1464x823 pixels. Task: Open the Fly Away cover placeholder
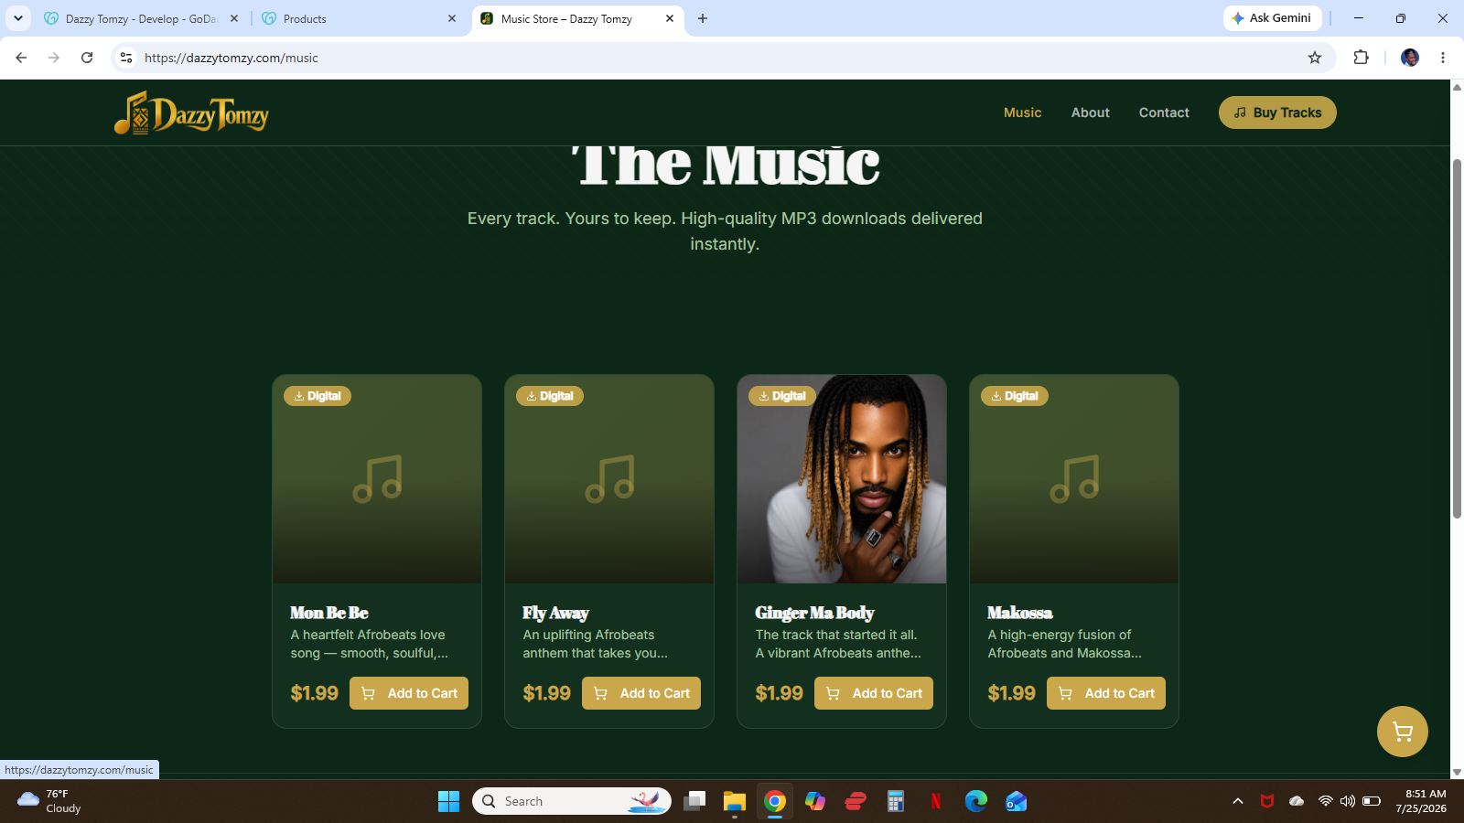tap(609, 479)
